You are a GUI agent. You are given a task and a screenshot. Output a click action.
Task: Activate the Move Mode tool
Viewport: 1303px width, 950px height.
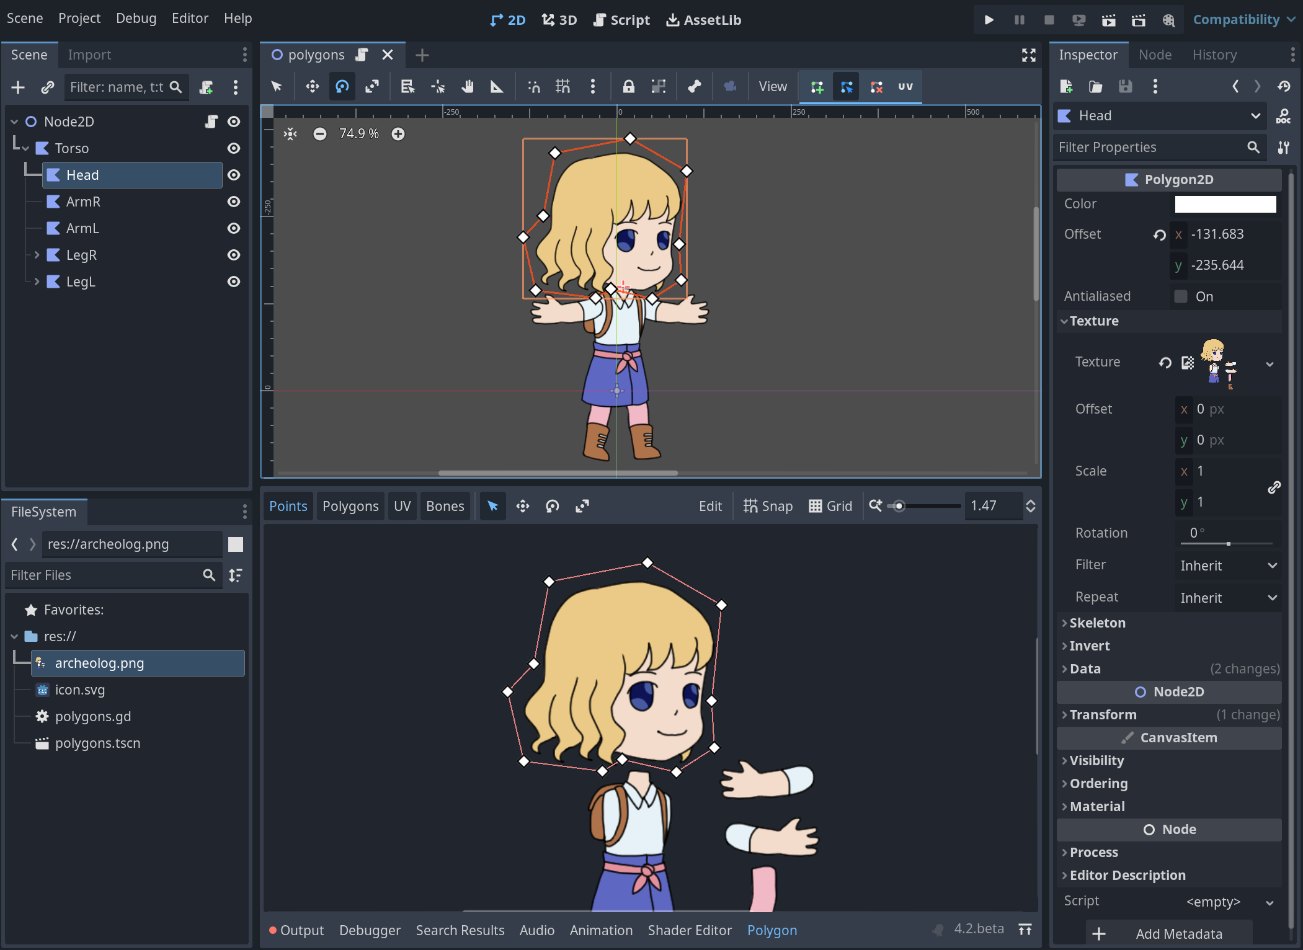point(311,86)
